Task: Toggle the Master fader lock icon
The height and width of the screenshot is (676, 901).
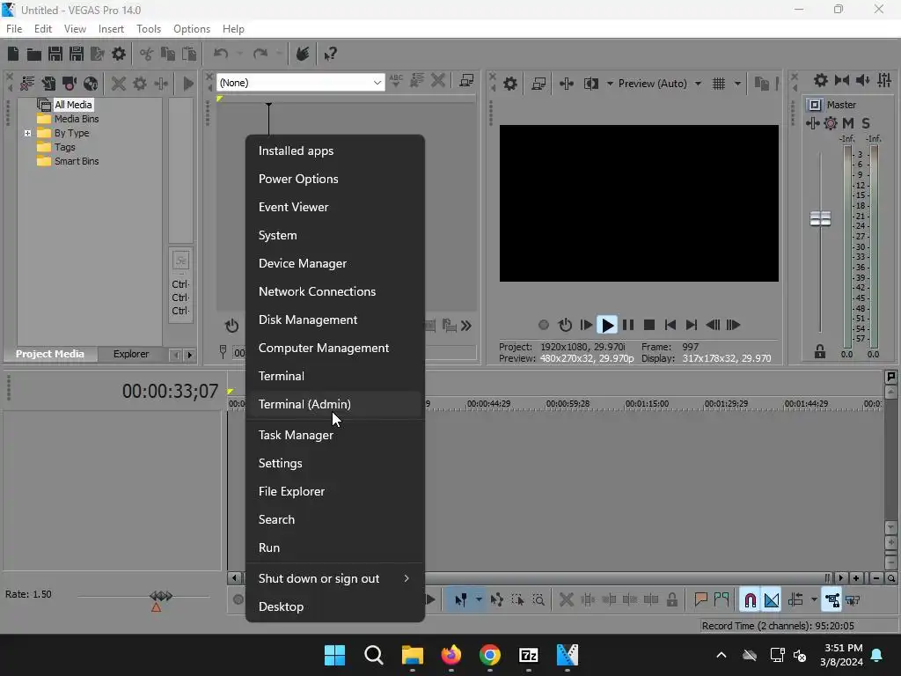Action: point(820,352)
